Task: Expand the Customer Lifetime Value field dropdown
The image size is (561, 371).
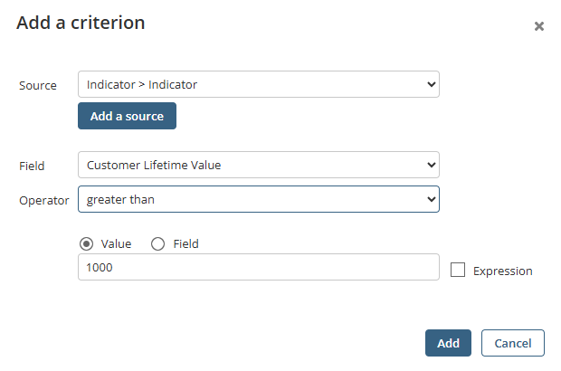Action: (258, 165)
